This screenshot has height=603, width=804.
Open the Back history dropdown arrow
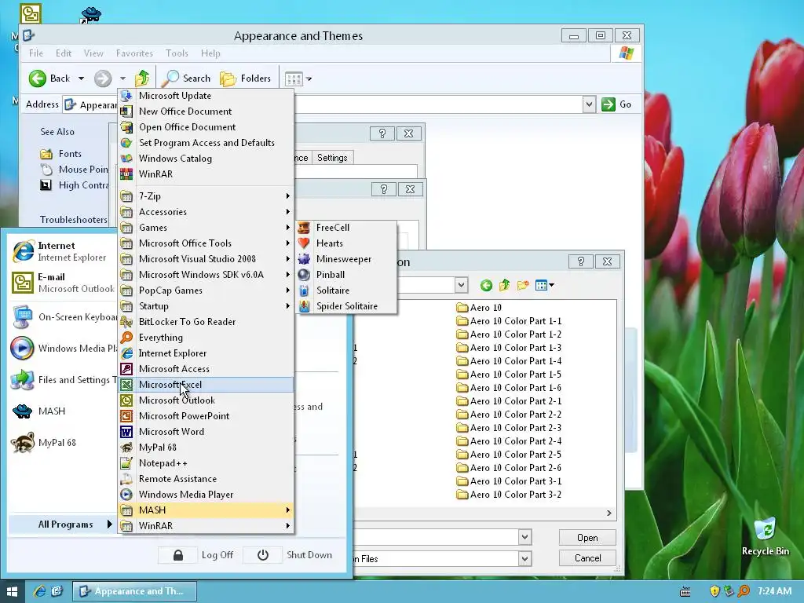click(x=81, y=79)
